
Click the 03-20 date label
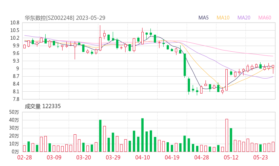point(84,157)
